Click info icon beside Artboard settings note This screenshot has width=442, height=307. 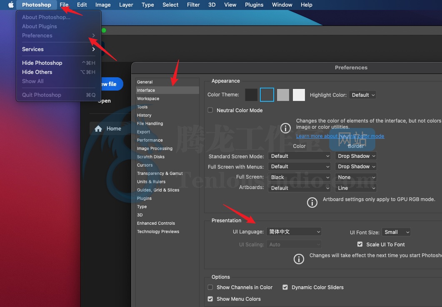(x=312, y=202)
